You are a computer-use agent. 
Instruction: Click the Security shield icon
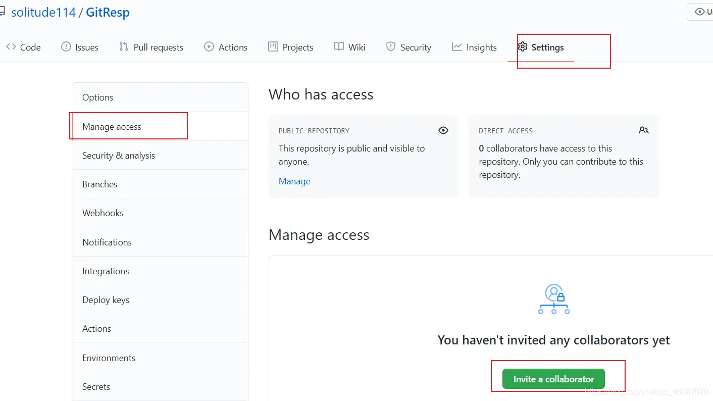tap(391, 47)
